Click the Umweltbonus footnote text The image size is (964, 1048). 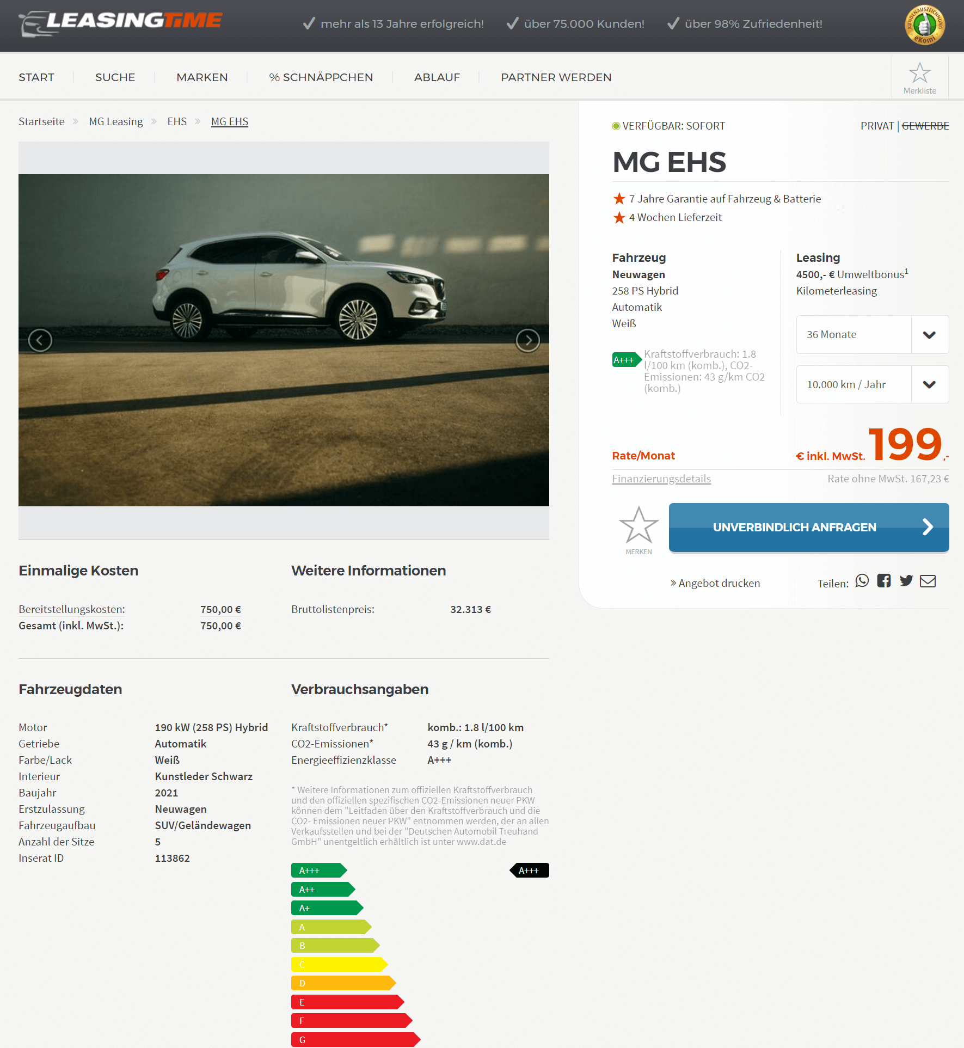852,274
